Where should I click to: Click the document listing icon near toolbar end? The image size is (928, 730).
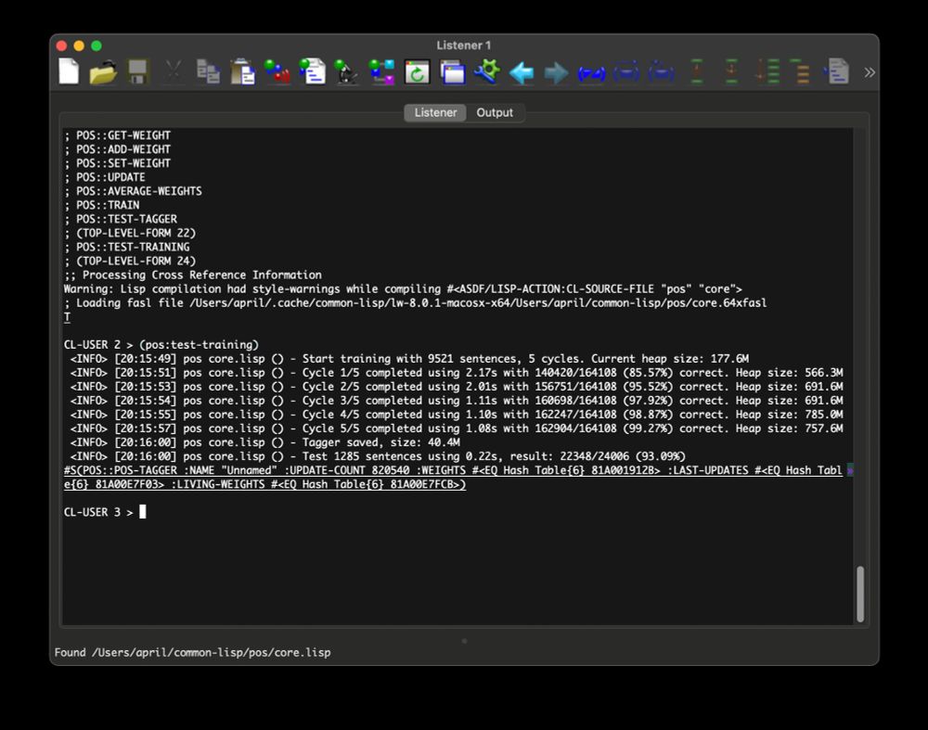coord(836,72)
